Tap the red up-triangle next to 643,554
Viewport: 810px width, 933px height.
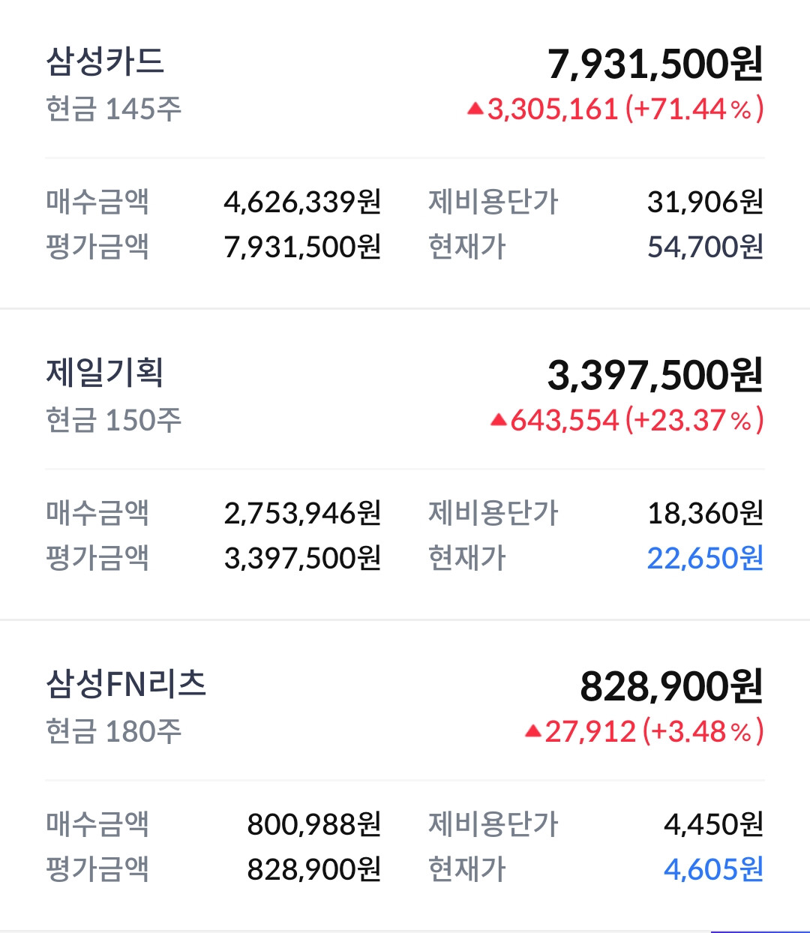[x=498, y=421]
